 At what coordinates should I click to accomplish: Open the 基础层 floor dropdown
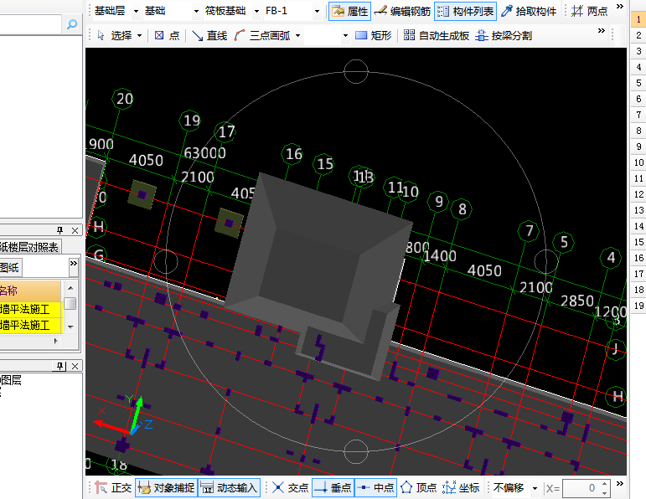pyautogui.click(x=136, y=12)
